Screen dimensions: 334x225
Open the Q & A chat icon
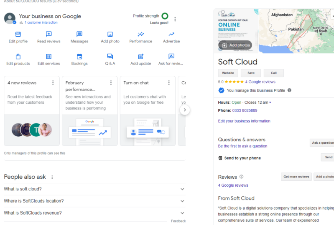pos(110,57)
